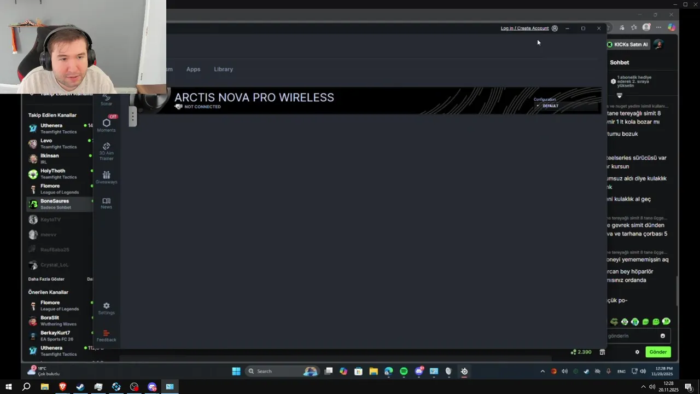Click the ENG language indicator

(x=621, y=371)
